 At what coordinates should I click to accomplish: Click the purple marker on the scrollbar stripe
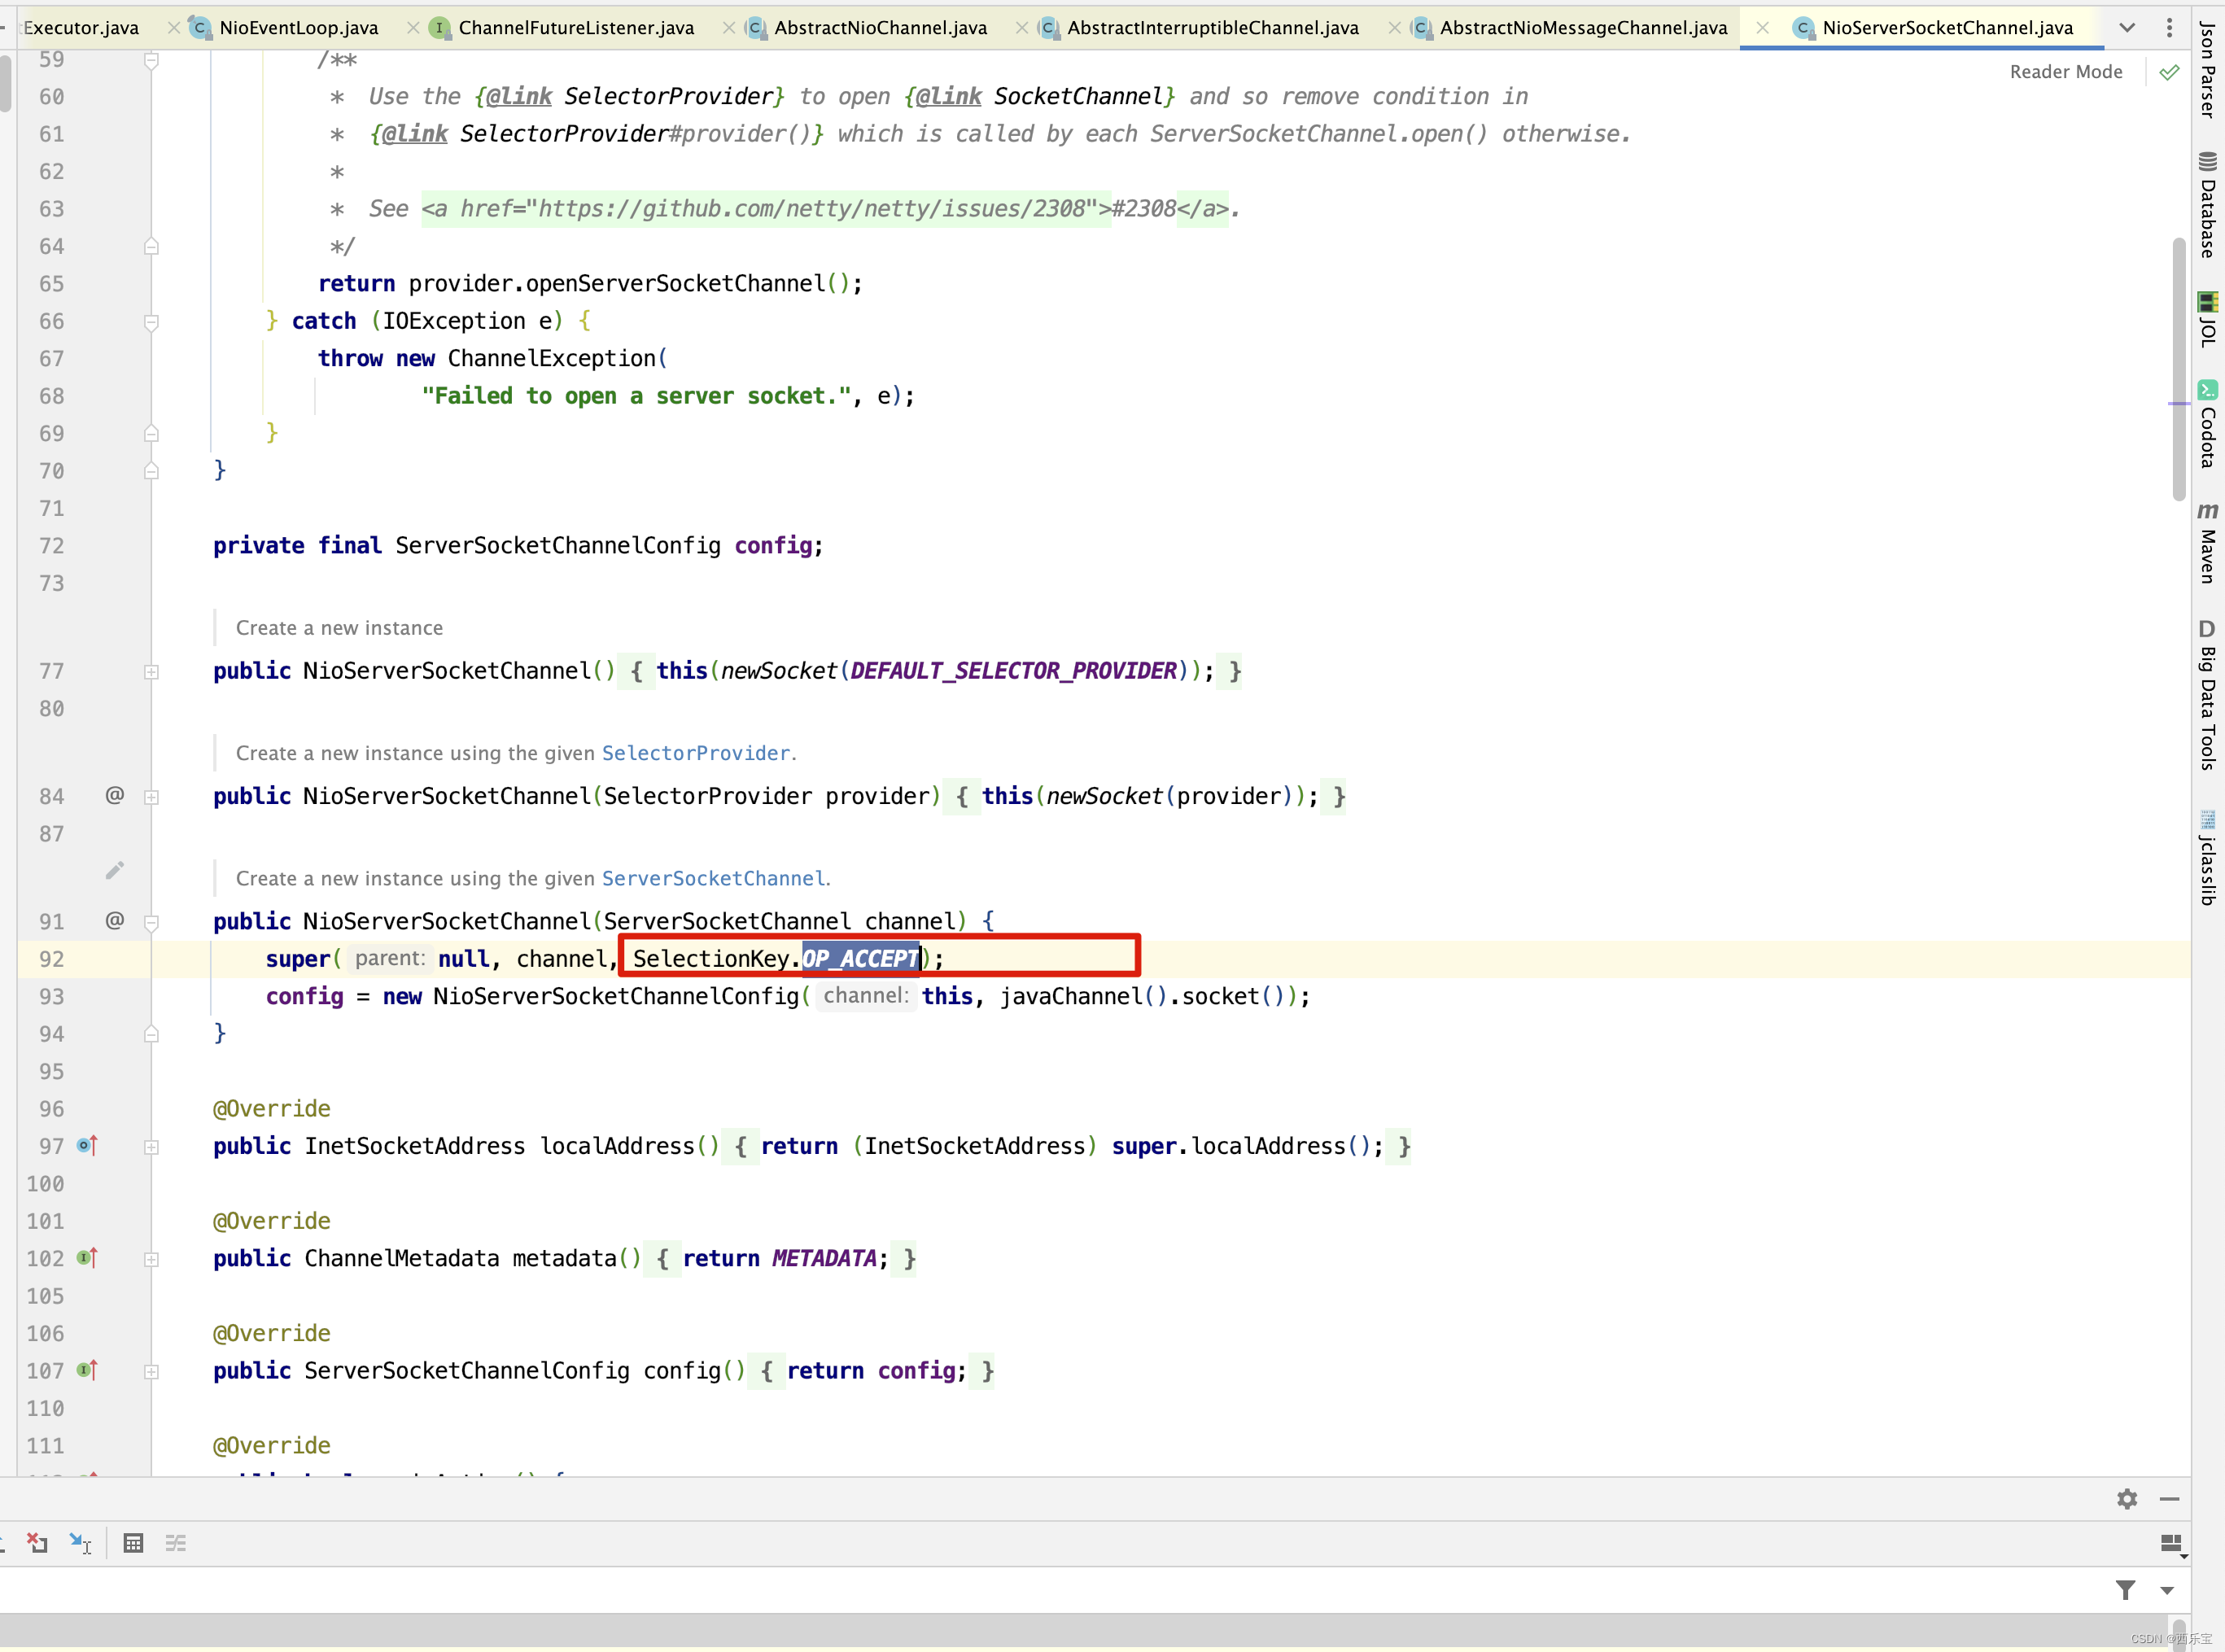2179,404
